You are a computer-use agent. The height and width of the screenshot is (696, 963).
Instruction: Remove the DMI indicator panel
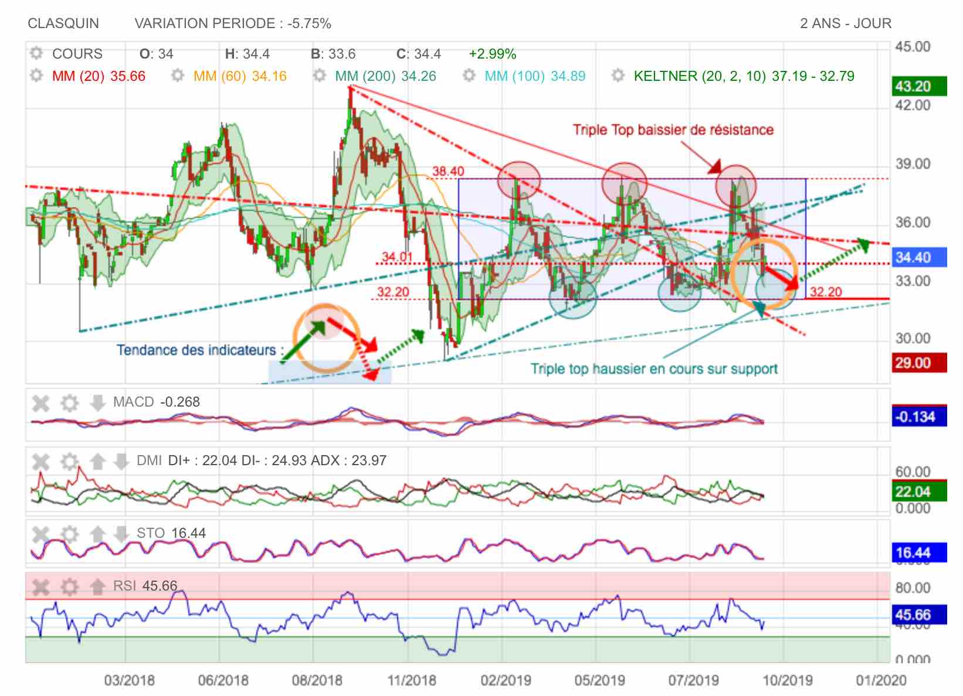pyautogui.click(x=40, y=462)
